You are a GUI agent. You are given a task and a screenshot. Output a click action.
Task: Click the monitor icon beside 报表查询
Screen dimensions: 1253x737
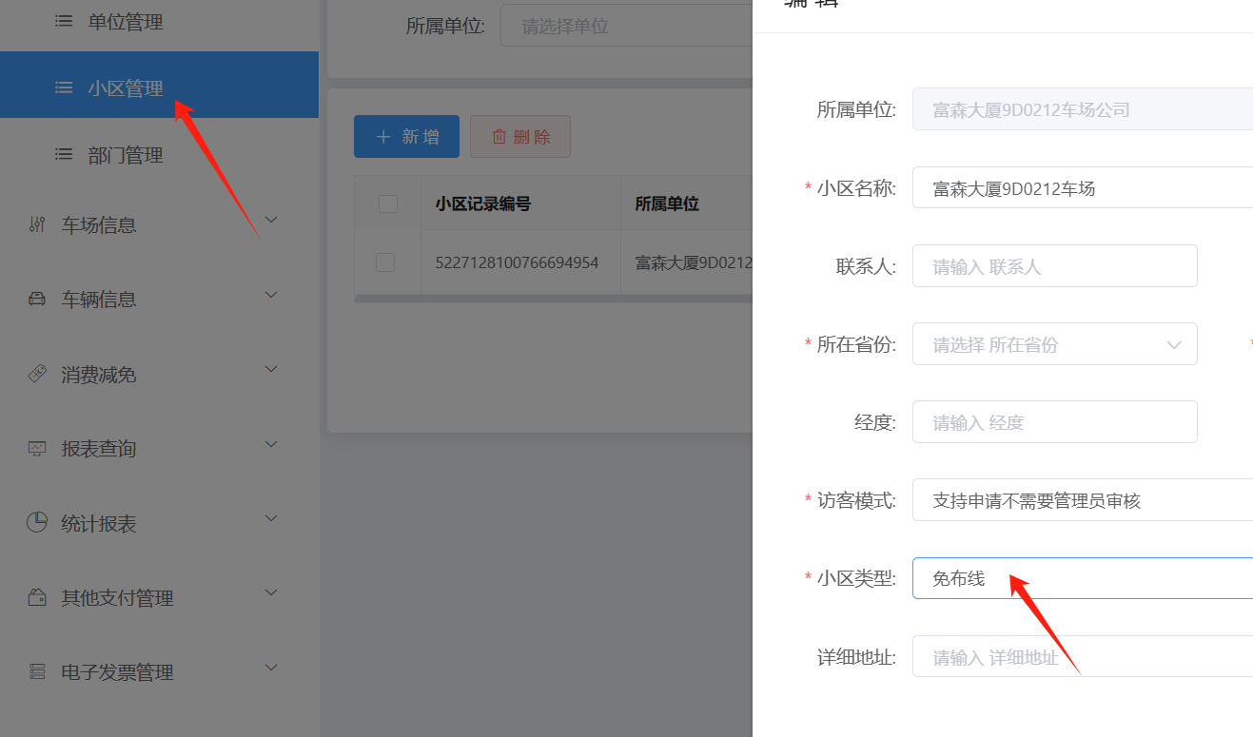37,448
